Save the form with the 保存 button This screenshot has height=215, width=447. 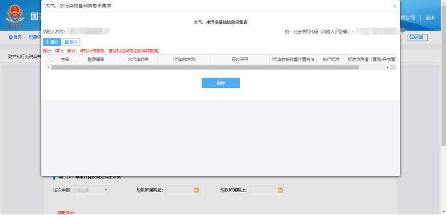coord(221,83)
